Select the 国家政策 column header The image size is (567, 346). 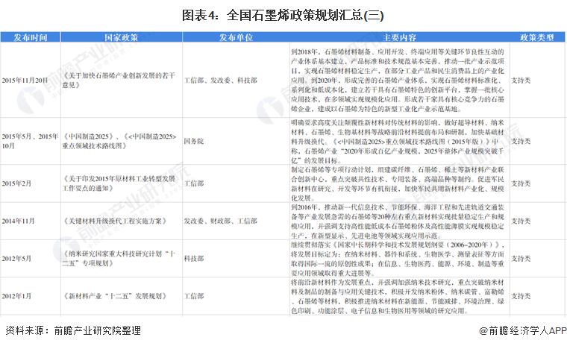[122, 37]
